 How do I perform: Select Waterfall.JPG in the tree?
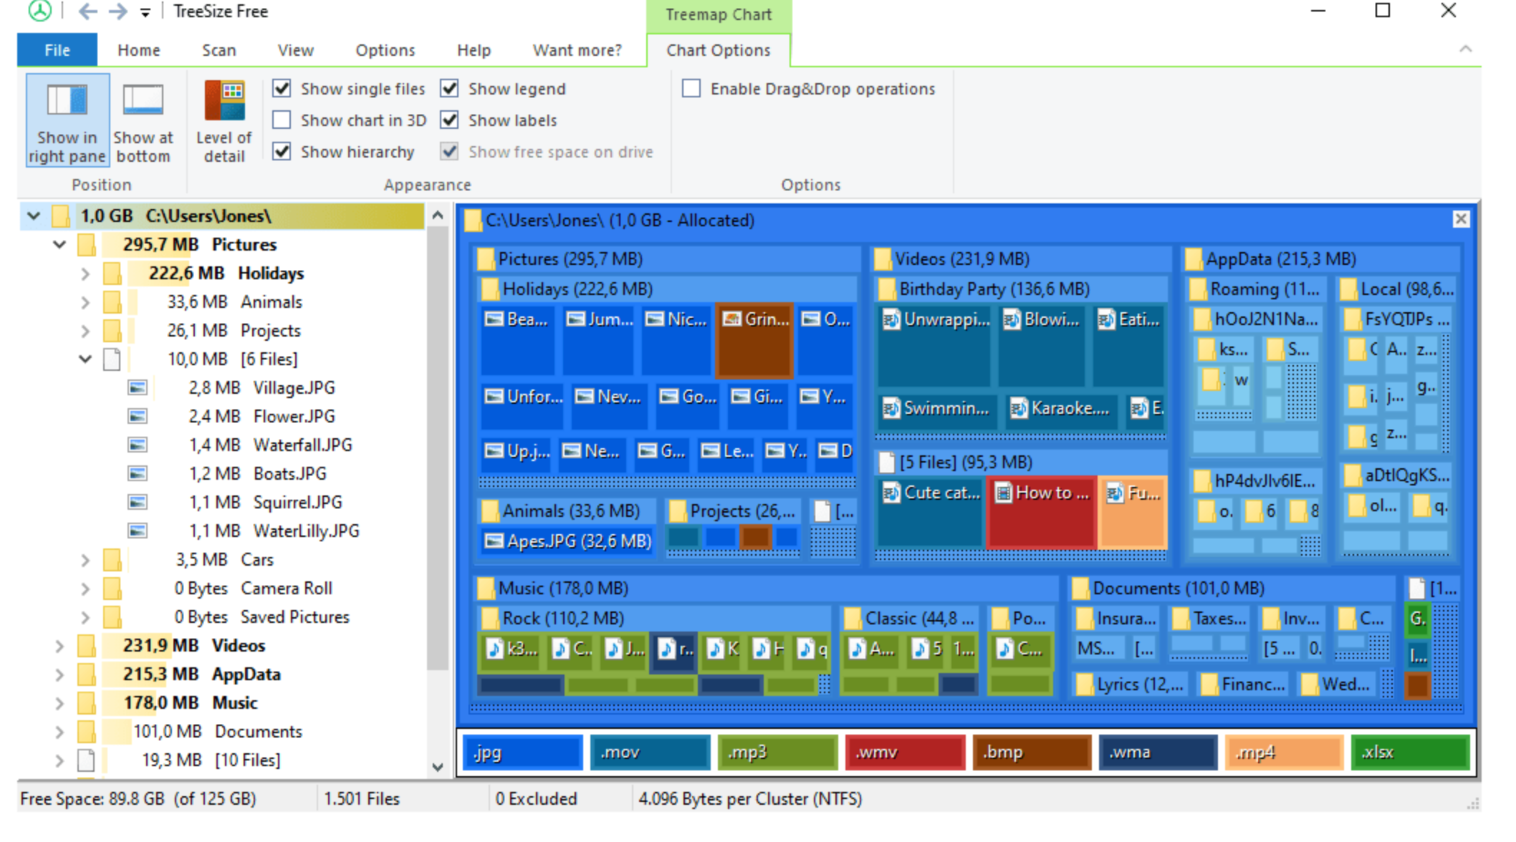[302, 445]
